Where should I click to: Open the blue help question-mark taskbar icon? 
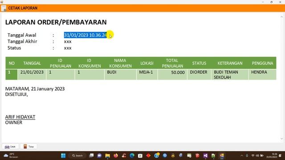(x=156, y=156)
